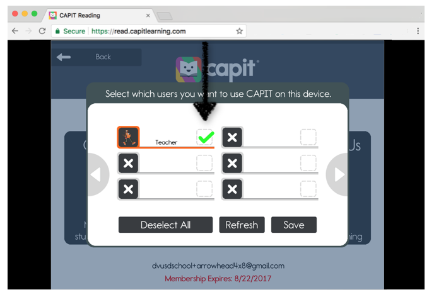Bookmark the page with the star icon

[240, 31]
